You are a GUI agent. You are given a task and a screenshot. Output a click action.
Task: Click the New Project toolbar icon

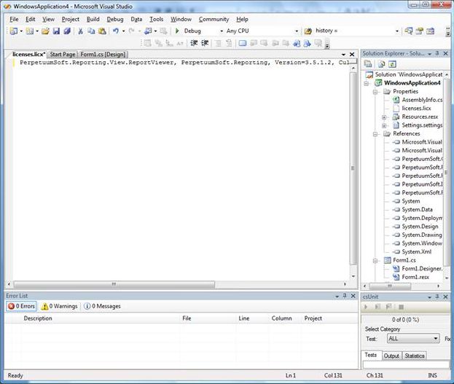14,31
